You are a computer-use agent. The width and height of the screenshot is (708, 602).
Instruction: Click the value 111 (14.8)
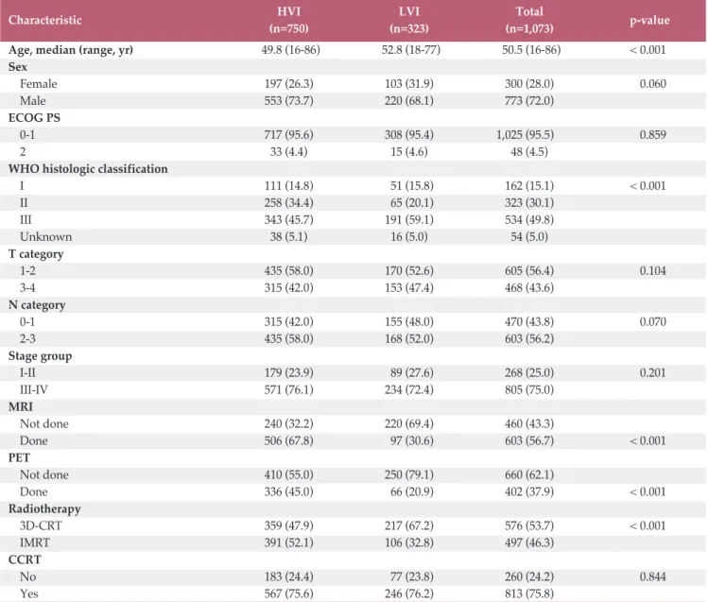289,186
